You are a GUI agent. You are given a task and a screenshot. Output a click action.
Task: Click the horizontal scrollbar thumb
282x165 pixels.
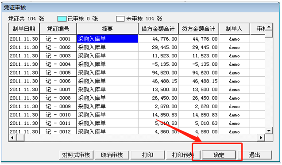20,138
